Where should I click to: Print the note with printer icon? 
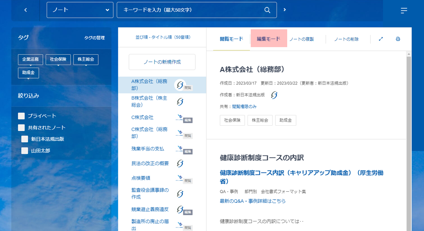click(x=398, y=39)
